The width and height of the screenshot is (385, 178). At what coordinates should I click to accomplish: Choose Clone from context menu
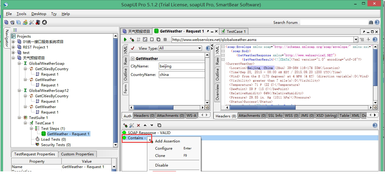click(160, 156)
